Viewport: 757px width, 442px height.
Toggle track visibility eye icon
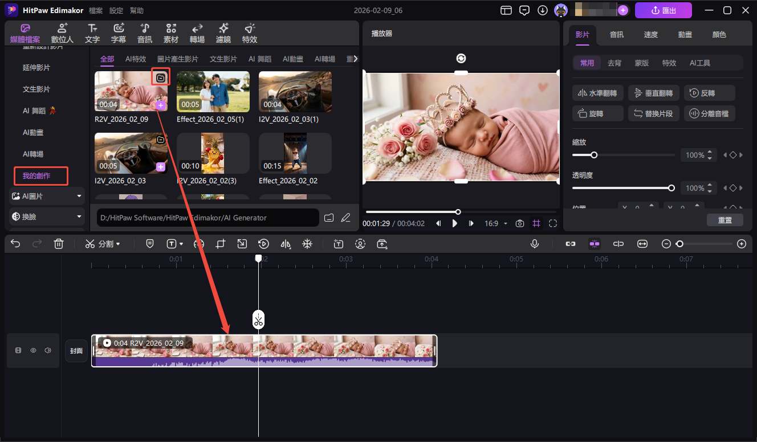click(33, 350)
